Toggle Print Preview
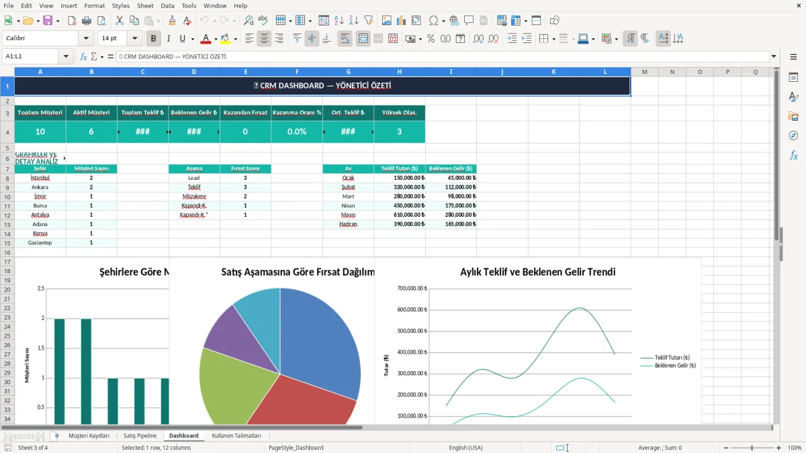The width and height of the screenshot is (806, 453). pyautogui.click(x=101, y=21)
